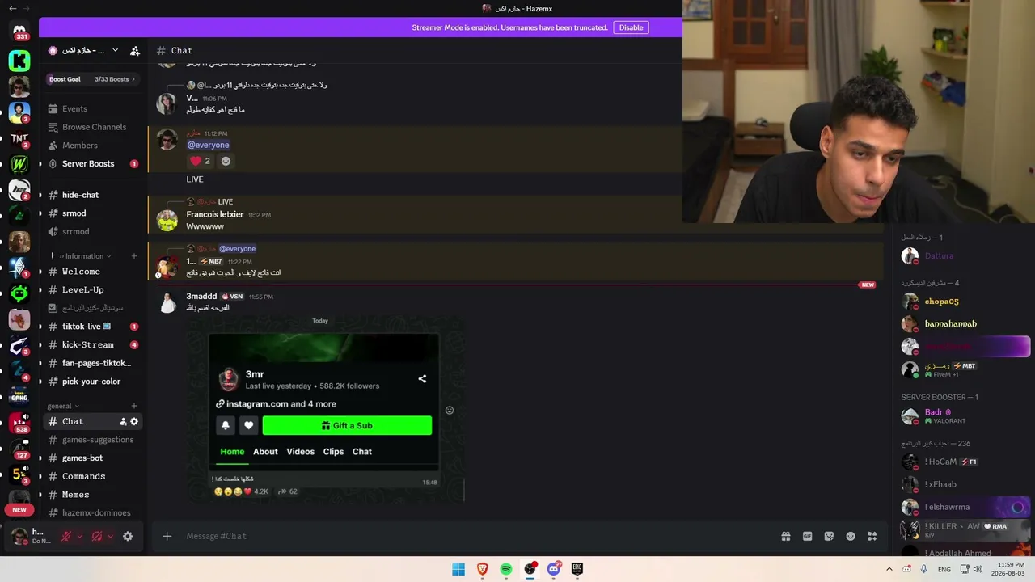Open Brave browser from the taskbar
The image size is (1035, 582).
[x=483, y=569]
